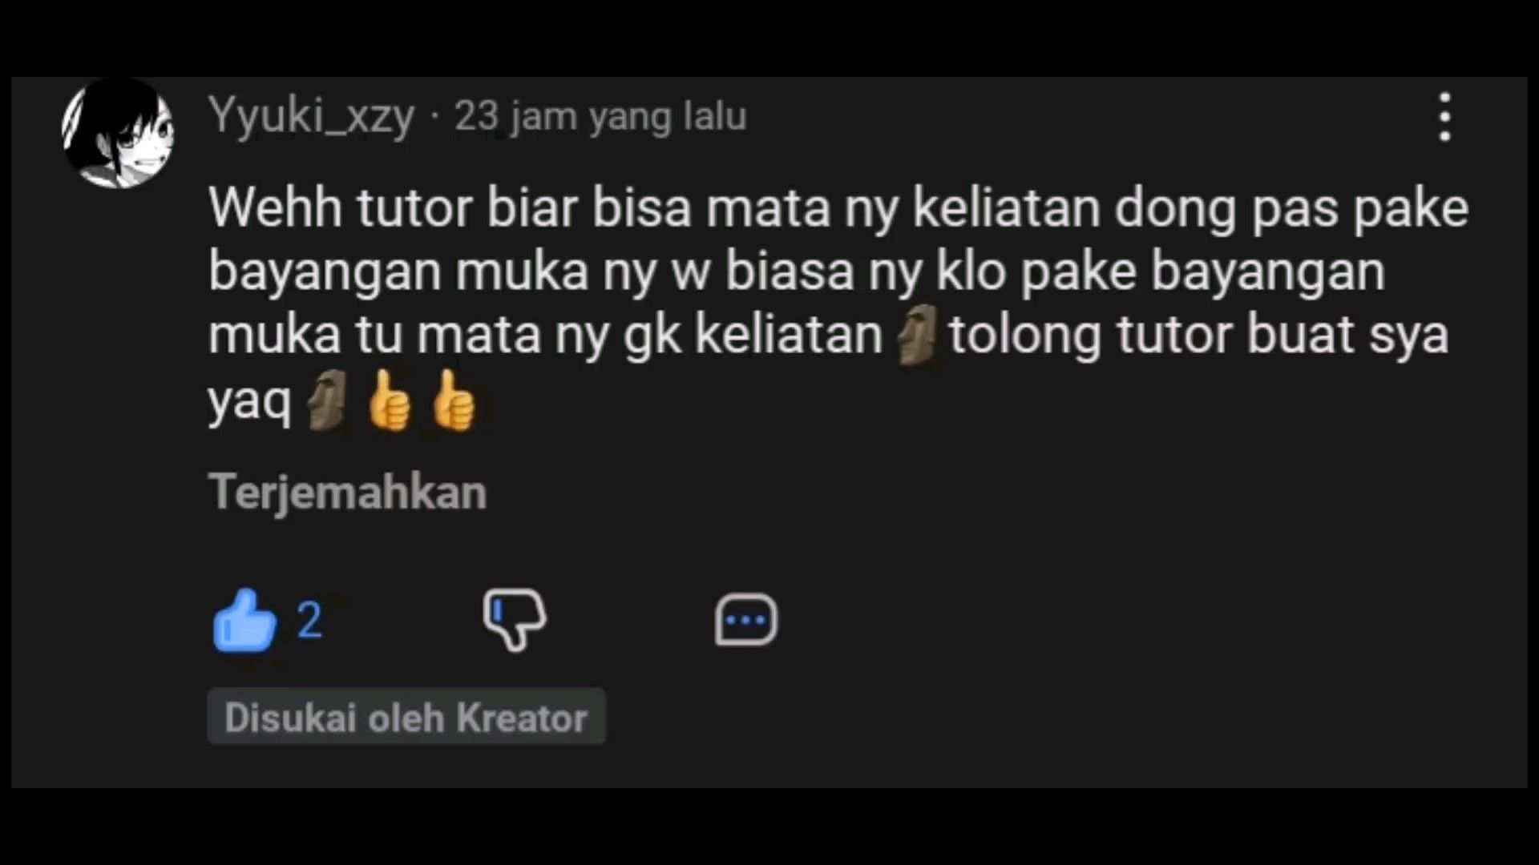Click the Yyuki_xzy profile avatar
Screen dimensions: 1539x865
tap(118, 134)
